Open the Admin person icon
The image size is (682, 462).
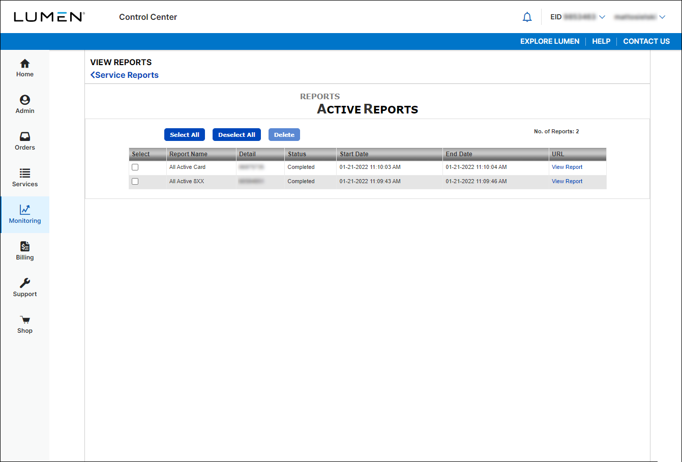[x=25, y=100]
